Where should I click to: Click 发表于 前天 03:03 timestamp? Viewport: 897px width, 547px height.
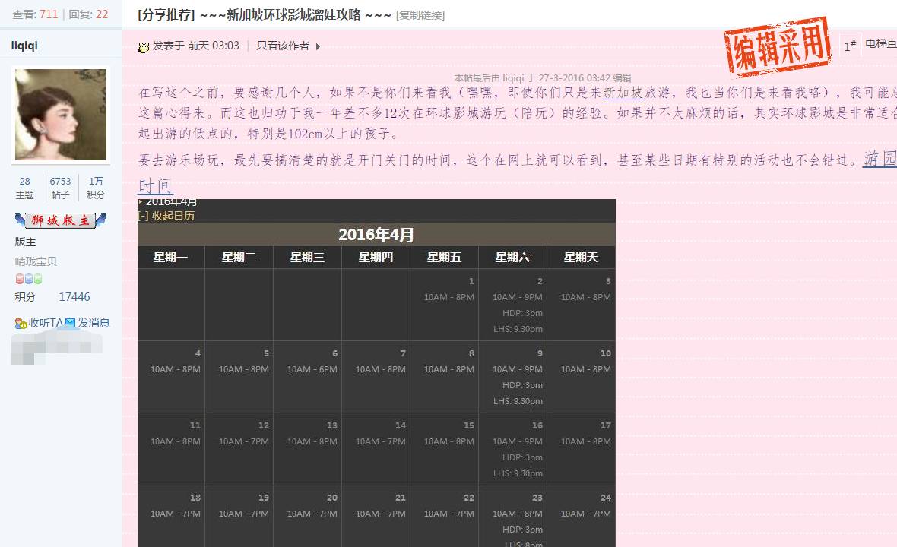point(196,46)
